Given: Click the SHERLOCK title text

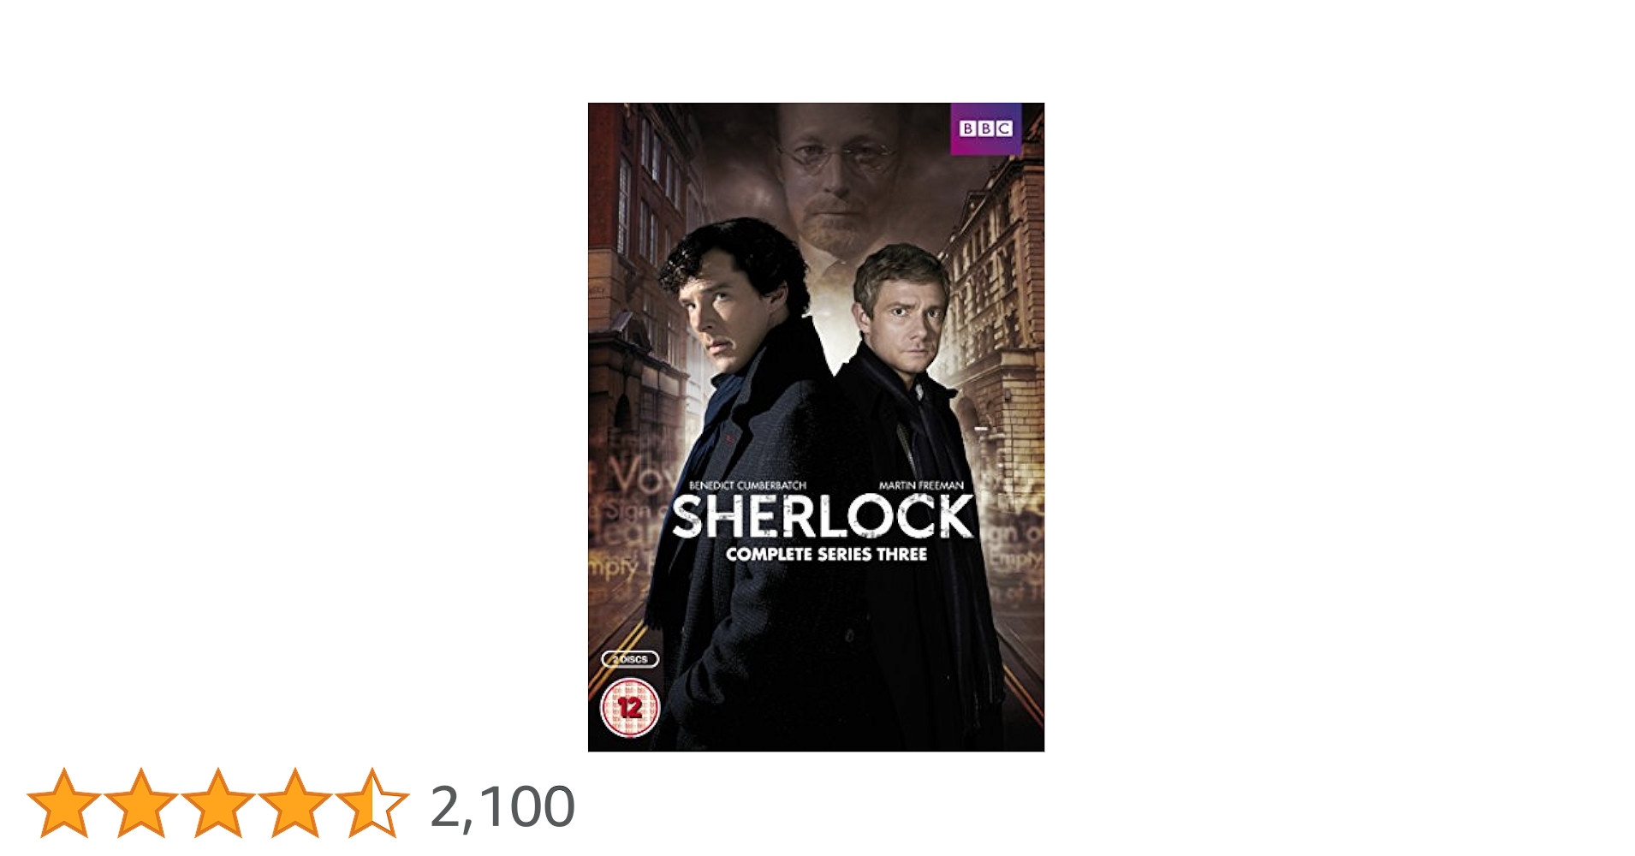Looking at the screenshot, I should [822, 518].
